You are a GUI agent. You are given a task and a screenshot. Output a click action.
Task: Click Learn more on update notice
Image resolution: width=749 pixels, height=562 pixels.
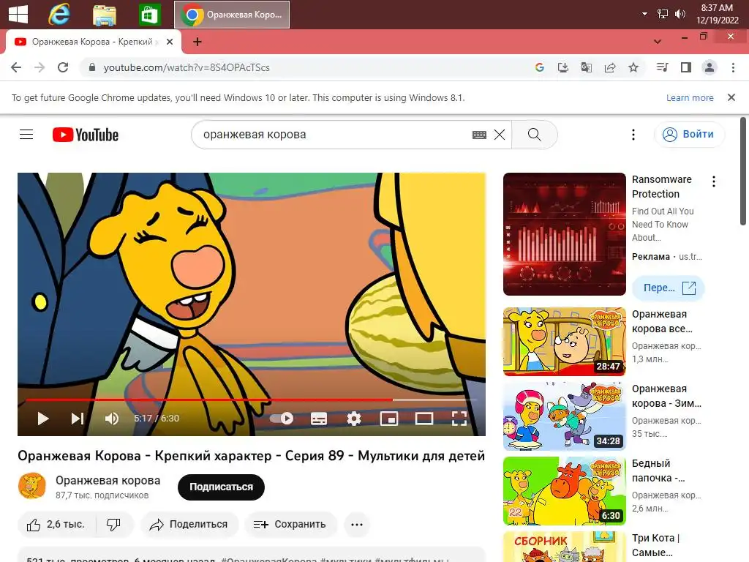click(x=690, y=98)
